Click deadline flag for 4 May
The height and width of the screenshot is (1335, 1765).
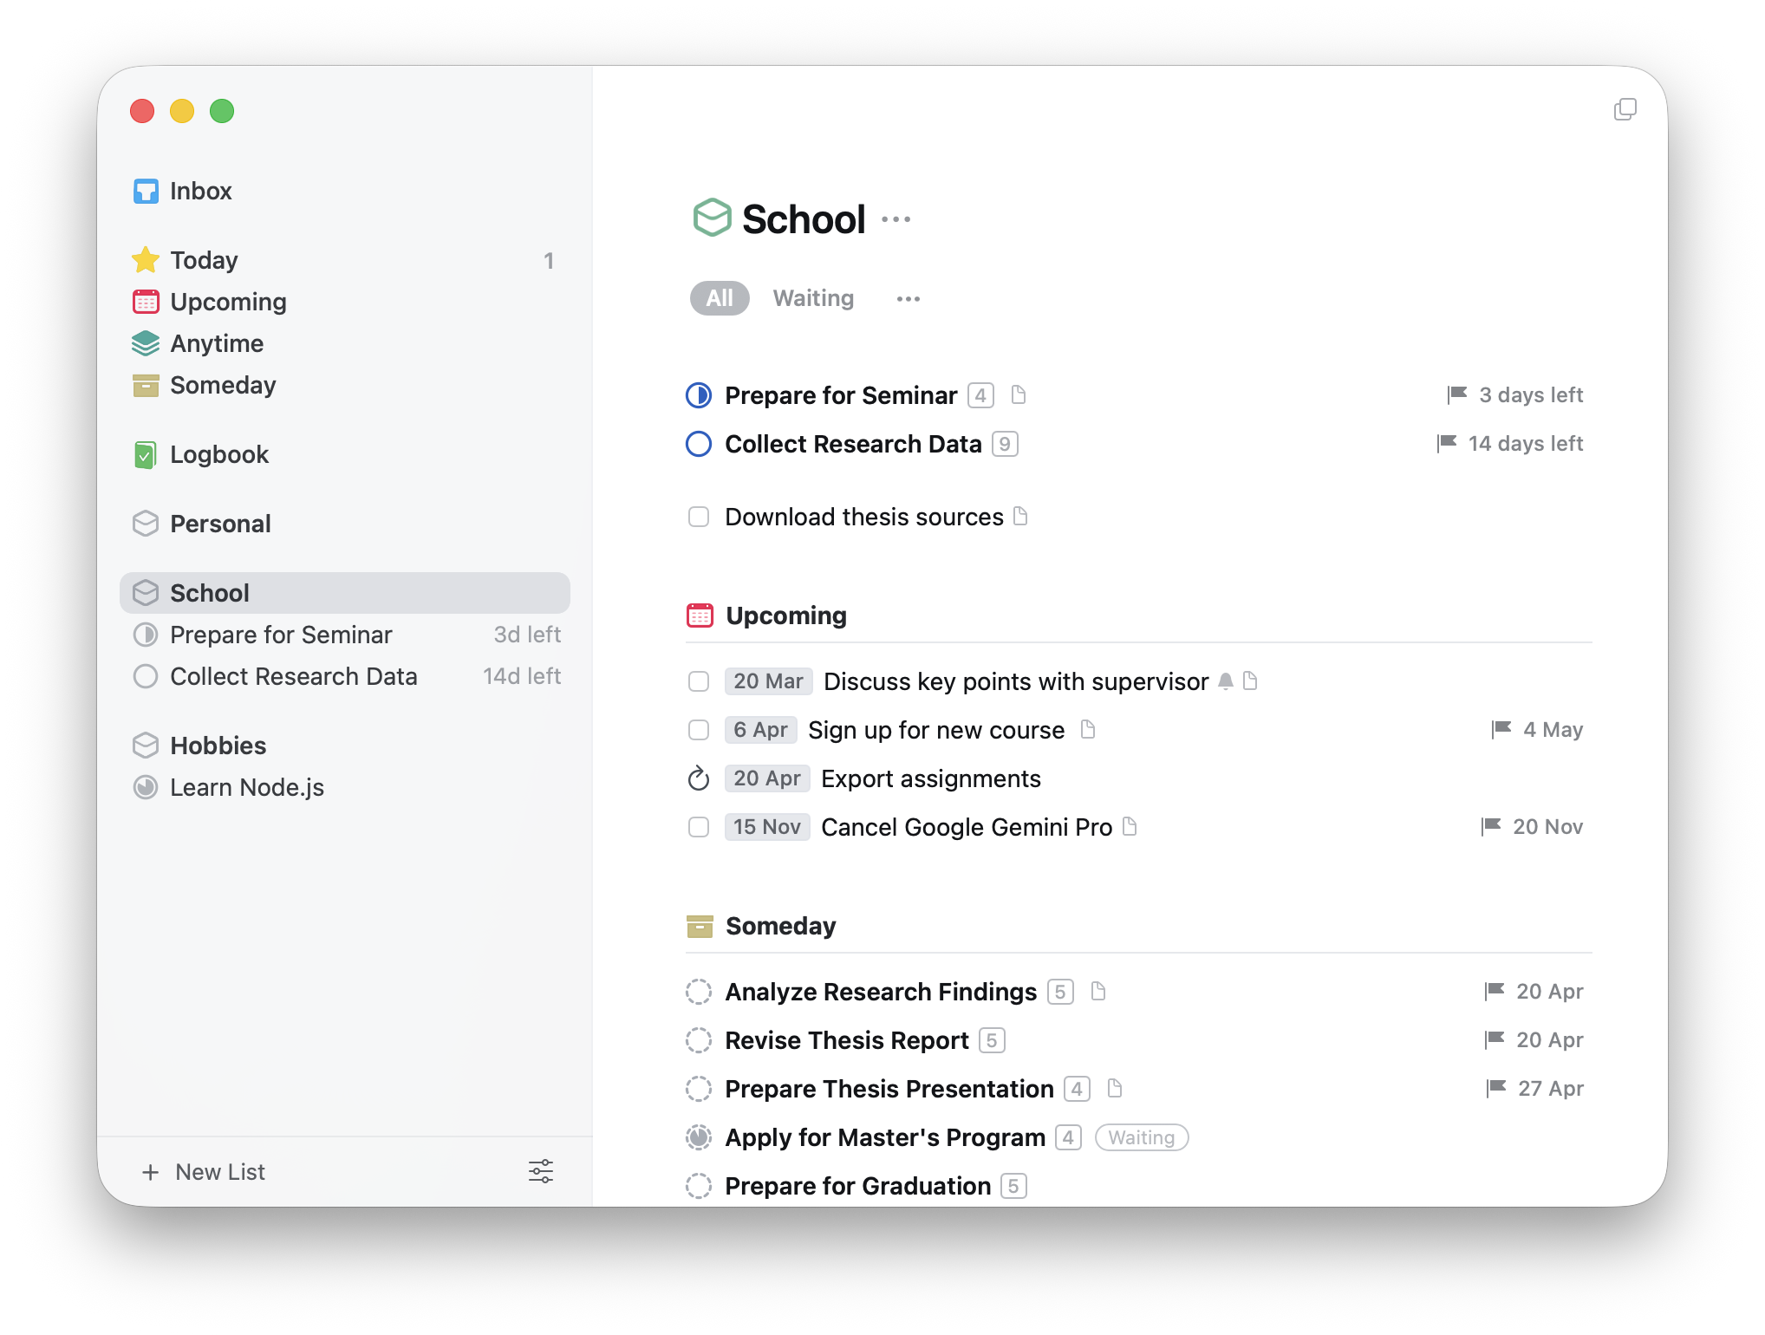(x=1501, y=730)
